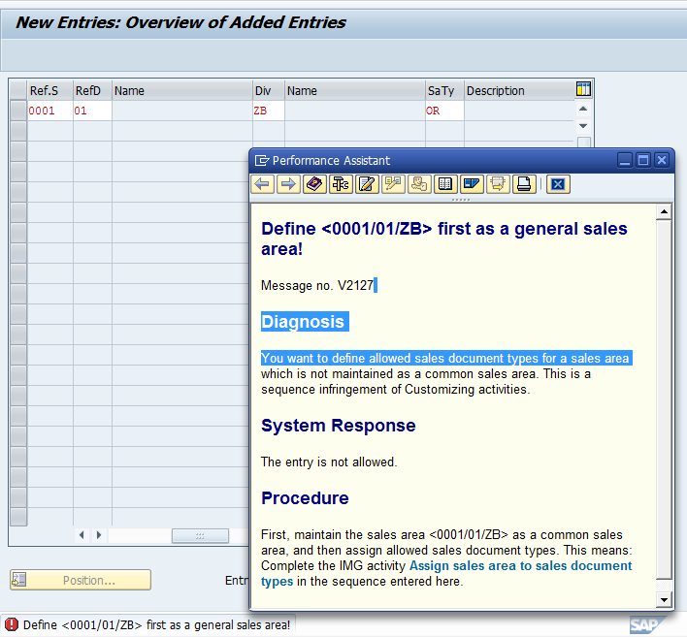Open the Position... button
Viewport: 687px width, 637px height.
(81, 580)
